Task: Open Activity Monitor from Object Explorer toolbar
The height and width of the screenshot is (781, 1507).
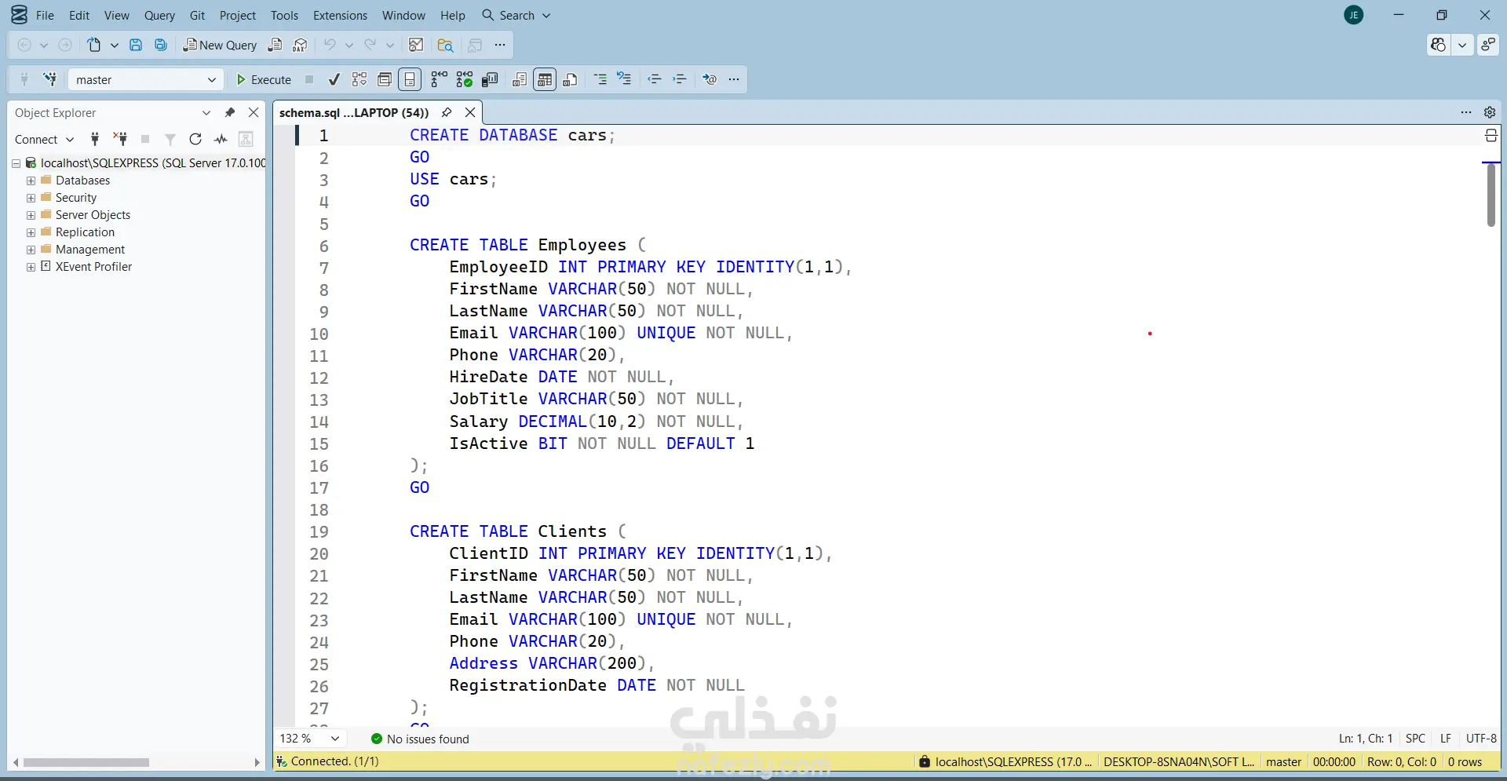Action: point(221,139)
